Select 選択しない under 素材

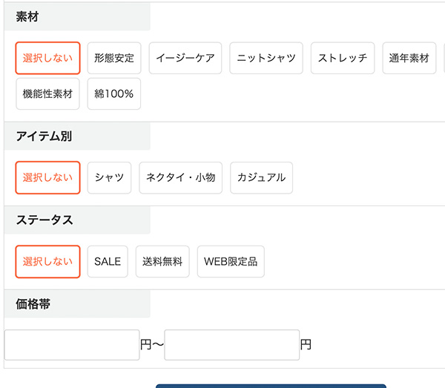click(47, 58)
